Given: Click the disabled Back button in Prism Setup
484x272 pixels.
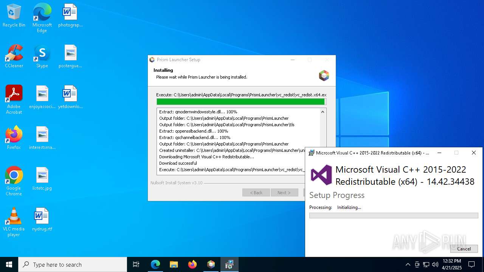Looking at the screenshot, I should (256, 192).
